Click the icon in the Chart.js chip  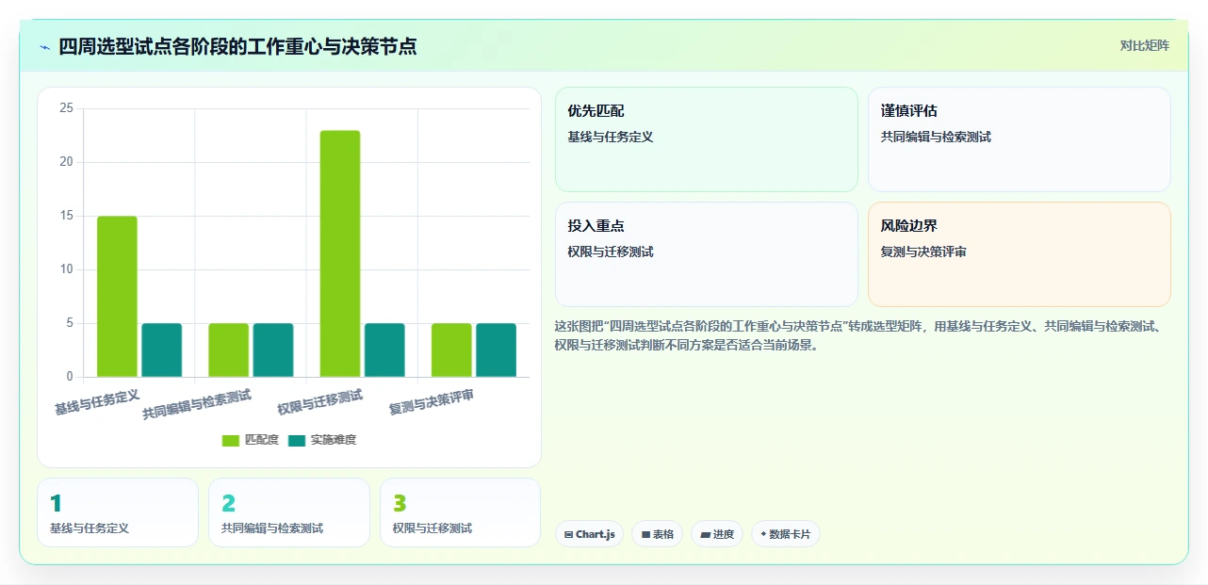pos(568,534)
